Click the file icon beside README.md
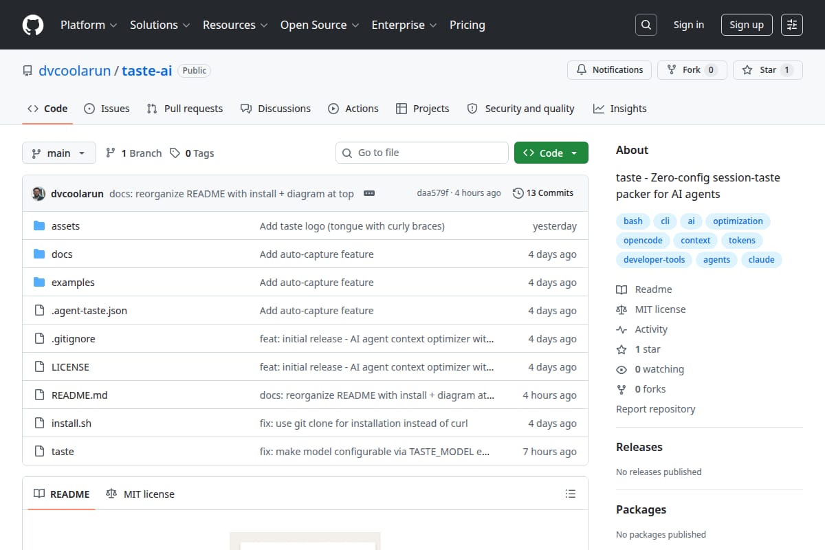 pos(39,395)
